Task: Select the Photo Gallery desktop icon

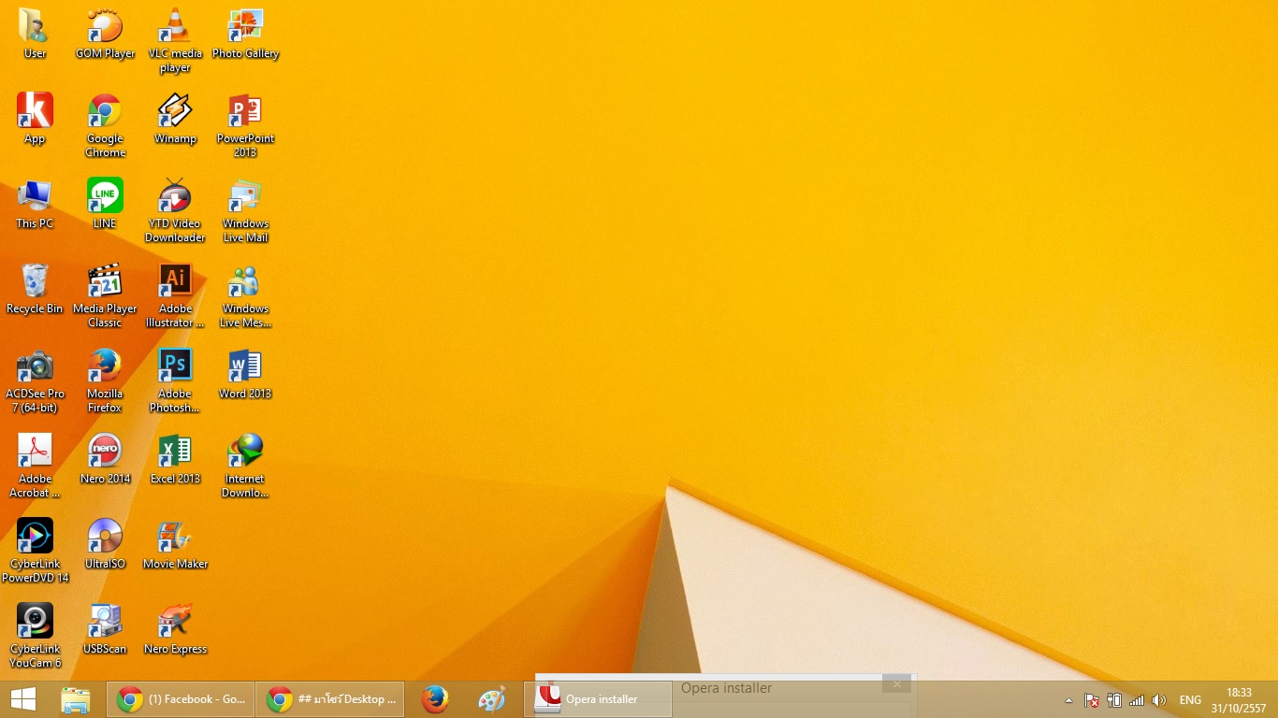Action: (245, 35)
